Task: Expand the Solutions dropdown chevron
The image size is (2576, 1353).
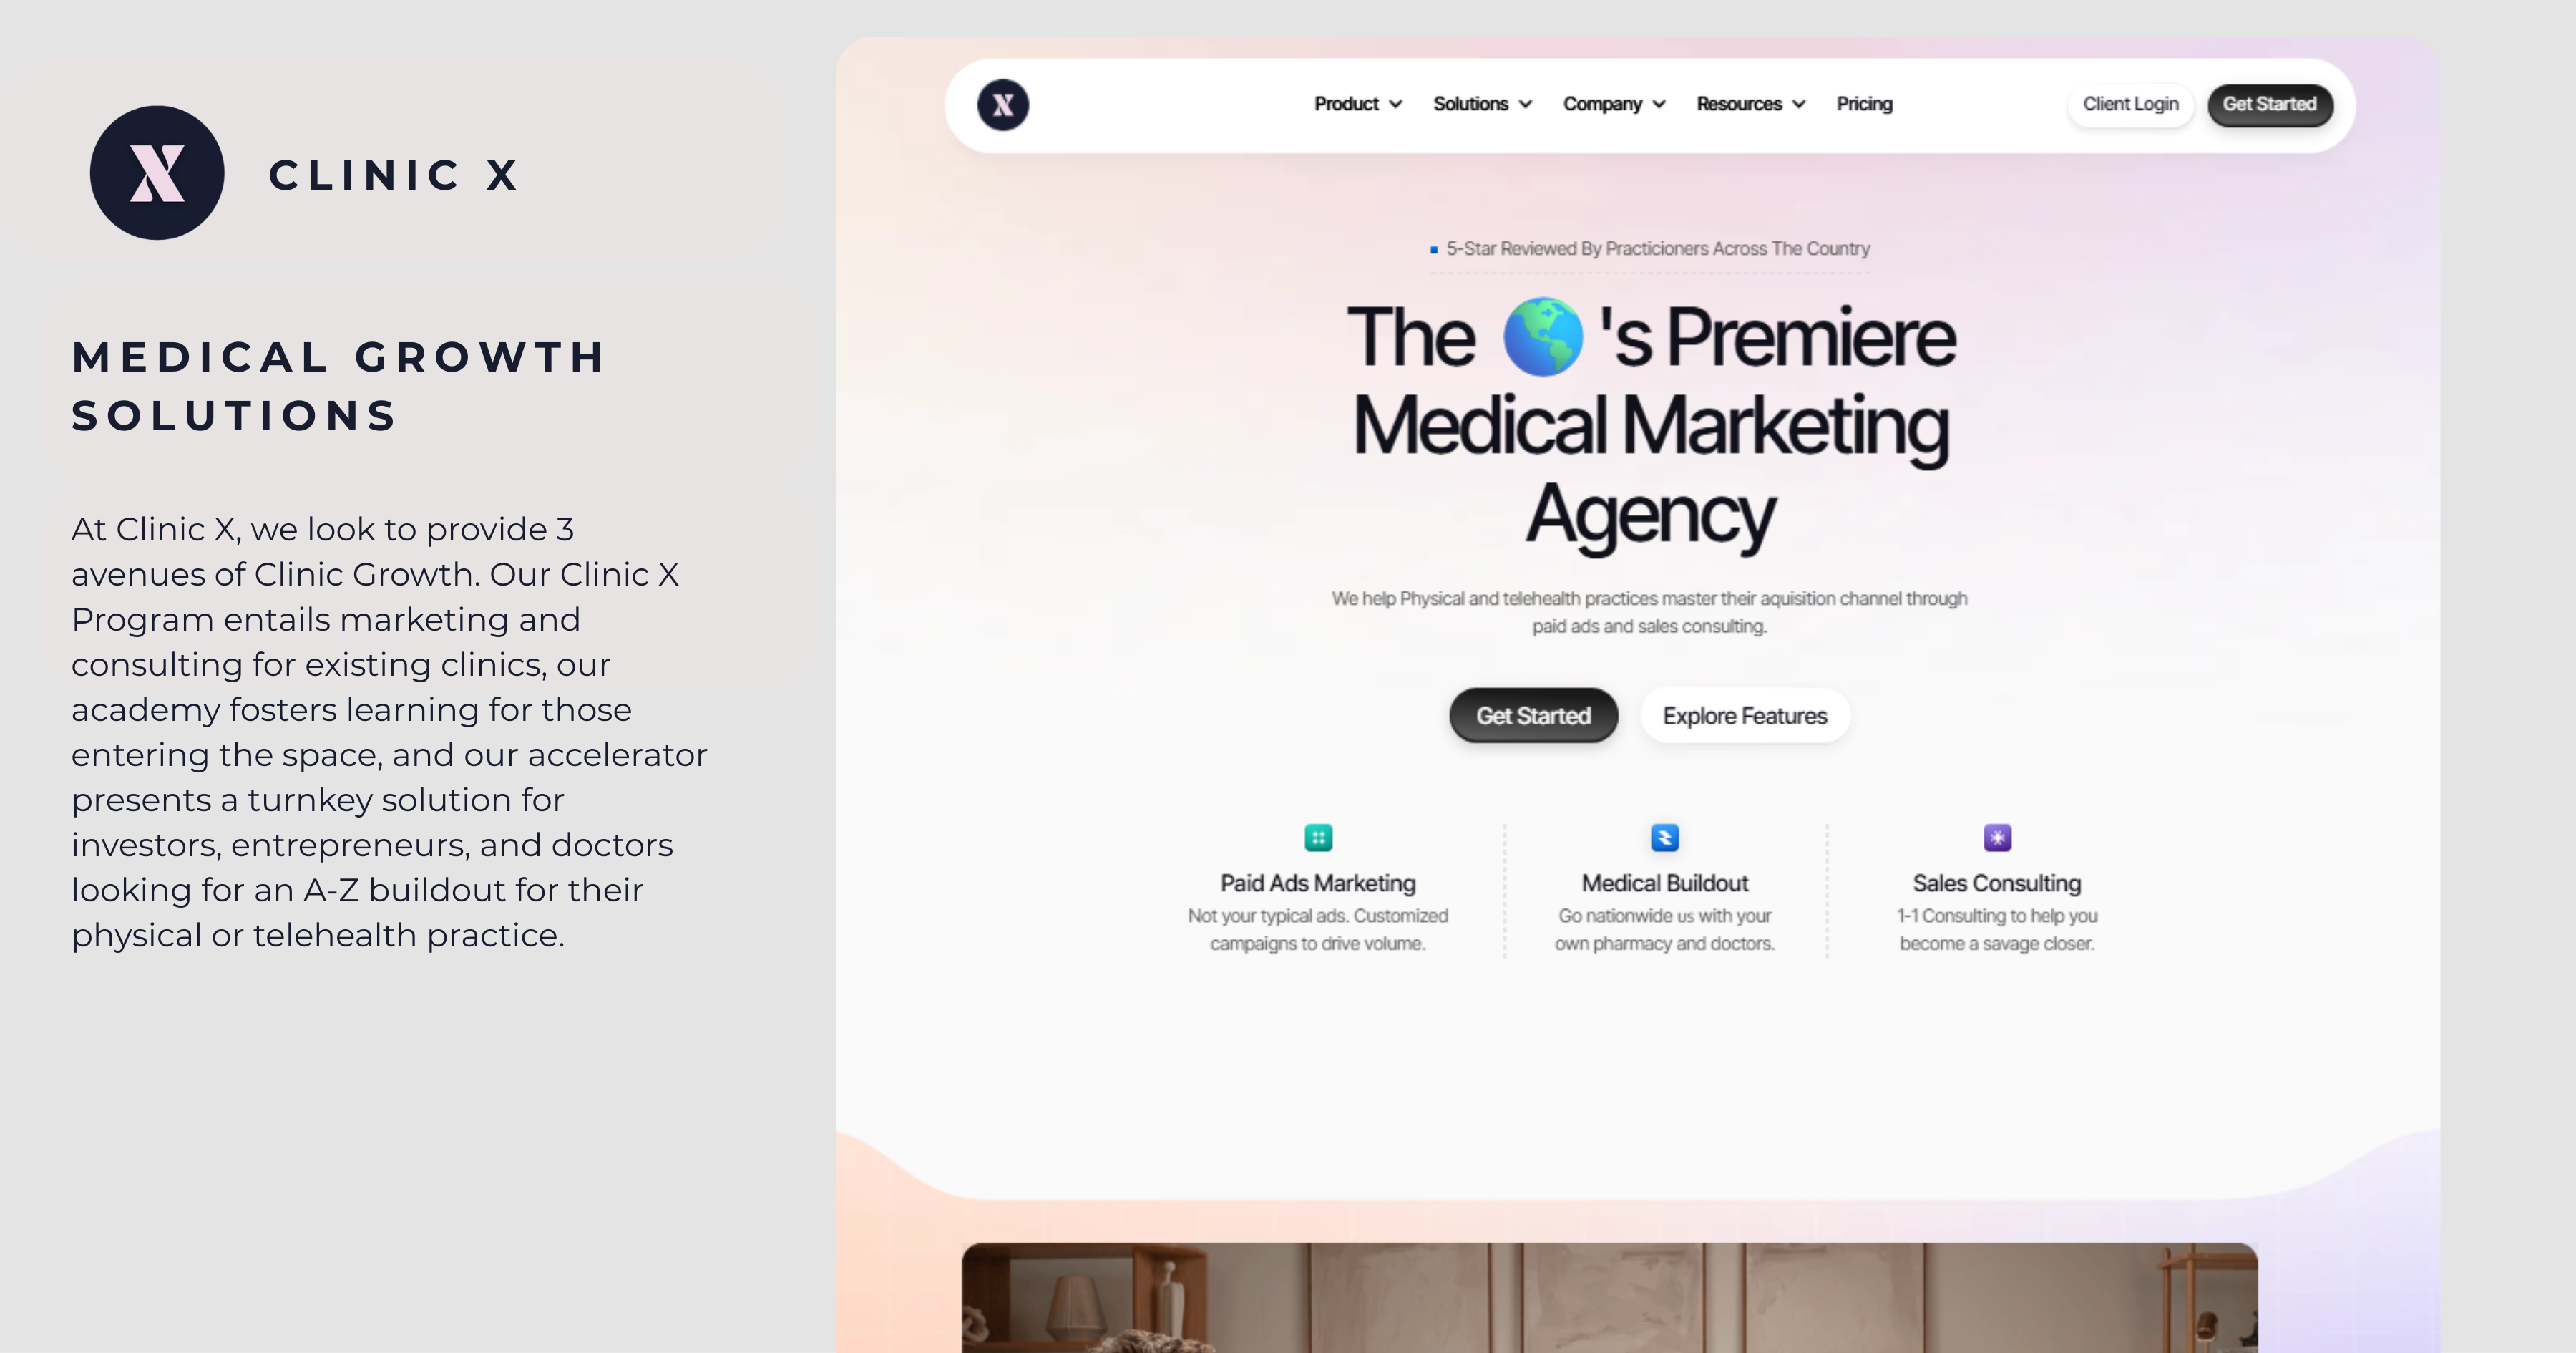Action: 1525,104
